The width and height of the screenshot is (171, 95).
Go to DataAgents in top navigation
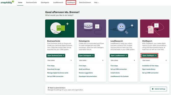coord(45,2)
